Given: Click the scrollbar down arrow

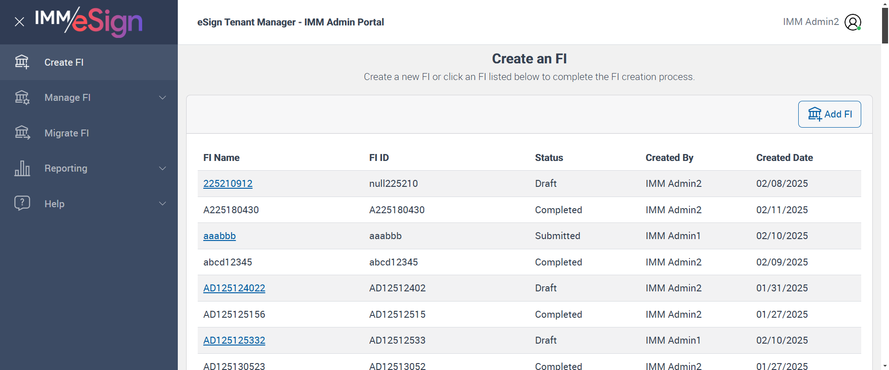Looking at the screenshot, I should tap(885, 366).
